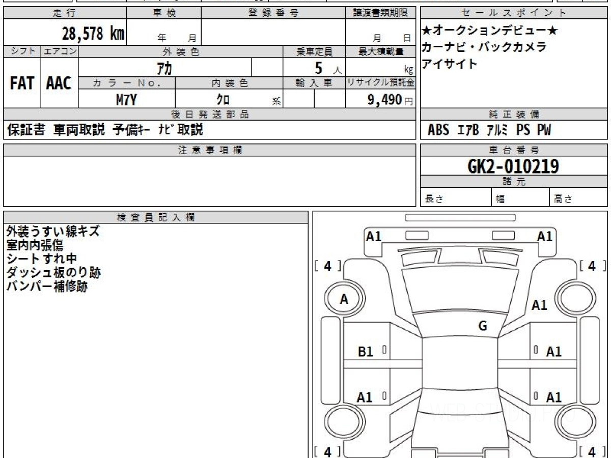Select the 登録番号 header cell
This screenshot has height=458, width=611.
coord(273,13)
